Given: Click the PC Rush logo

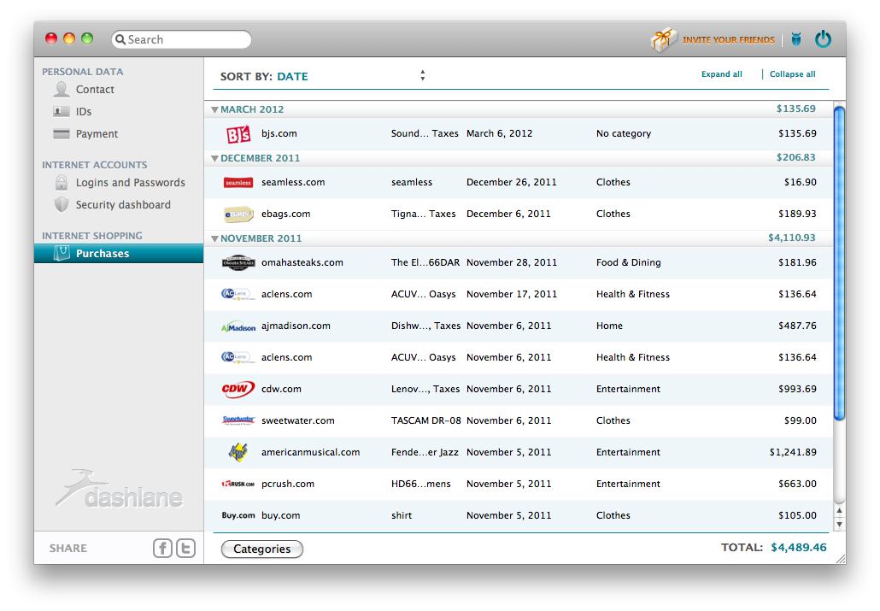Looking at the screenshot, I should pos(238,484).
